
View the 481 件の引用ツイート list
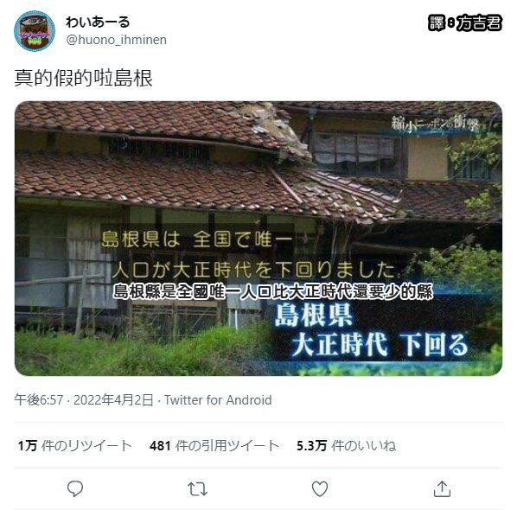click(x=214, y=445)
